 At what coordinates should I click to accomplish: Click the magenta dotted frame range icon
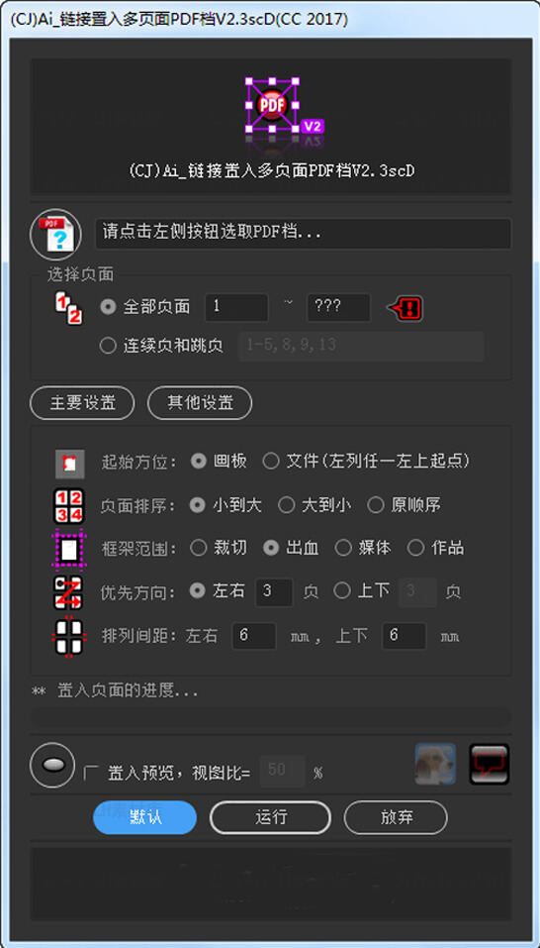pyautogui.click(x=69, y=549)
